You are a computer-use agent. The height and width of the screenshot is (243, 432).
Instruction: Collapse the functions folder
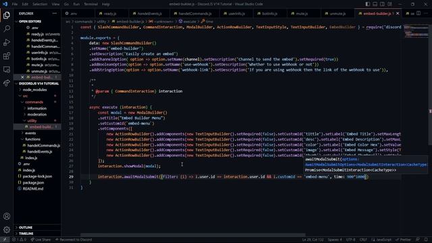(32, 139)
